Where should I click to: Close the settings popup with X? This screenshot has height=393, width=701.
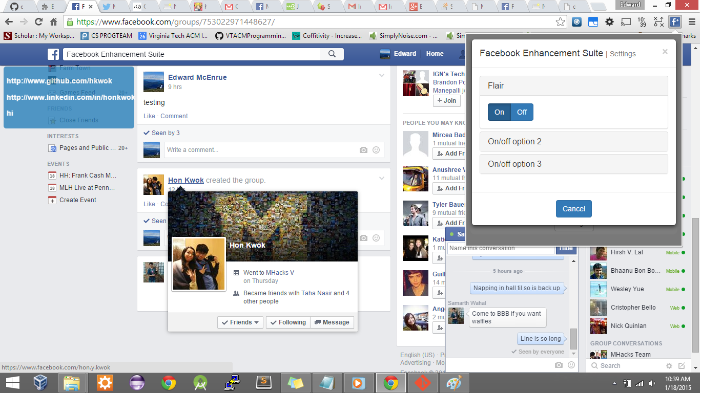coord(665,52)
